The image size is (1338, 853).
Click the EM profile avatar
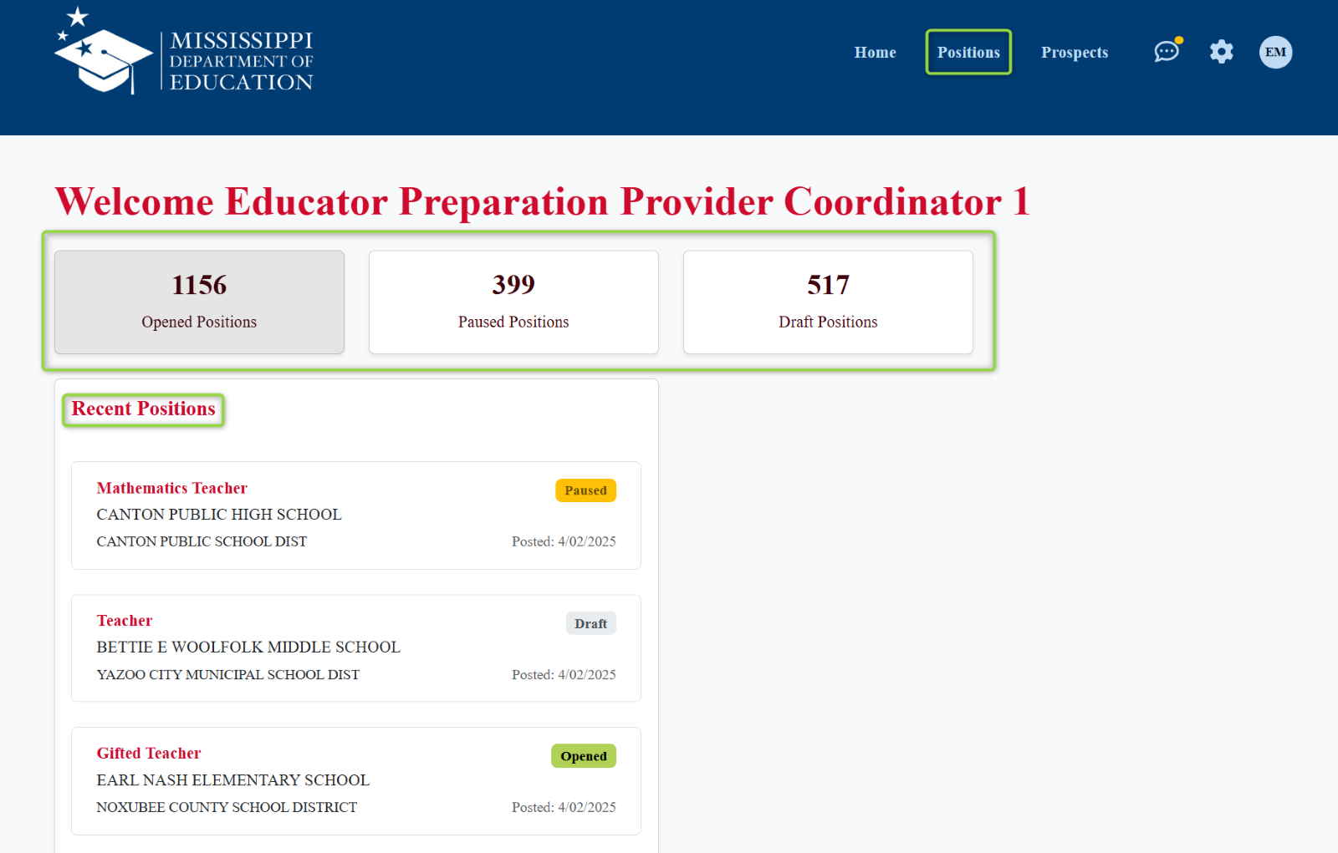tap(1274, 52)
